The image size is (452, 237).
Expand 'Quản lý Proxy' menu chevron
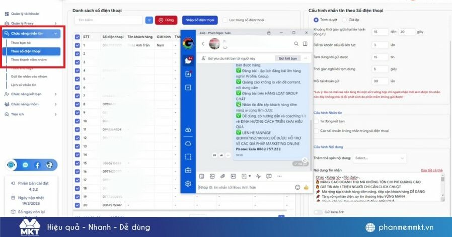(55, 23)
